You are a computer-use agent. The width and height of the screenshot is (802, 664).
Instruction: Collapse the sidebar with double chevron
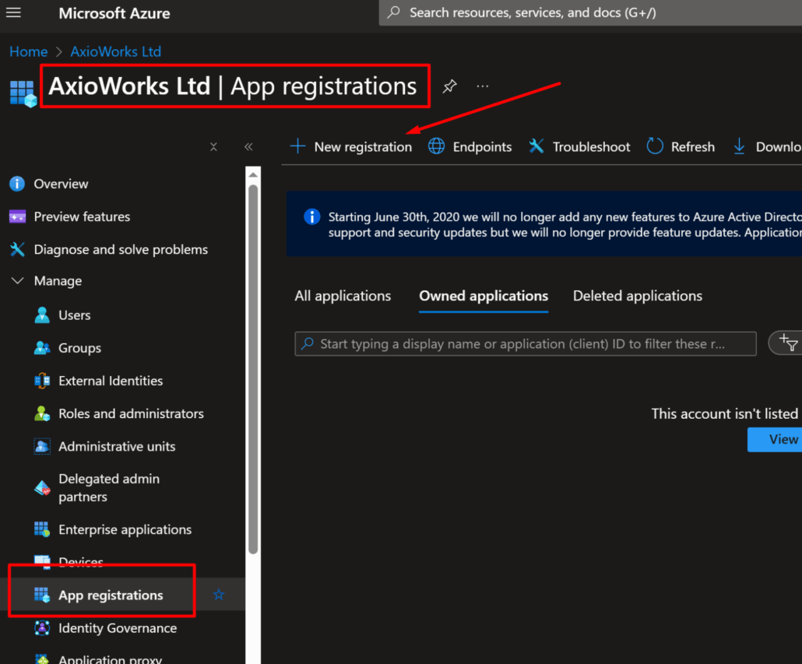pos(248,147)
